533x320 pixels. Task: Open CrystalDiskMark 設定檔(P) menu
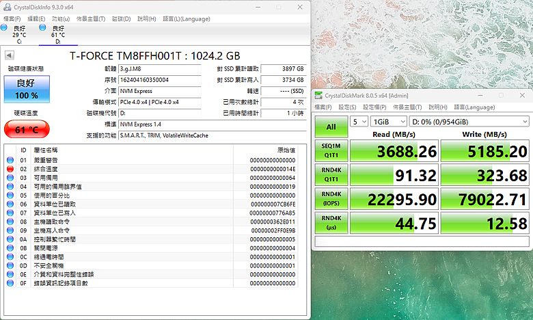[374, 107]
